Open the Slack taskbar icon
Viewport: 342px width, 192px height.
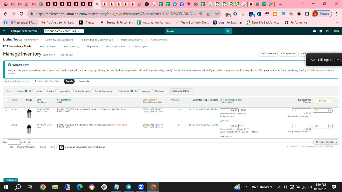(x=104, y=187)
